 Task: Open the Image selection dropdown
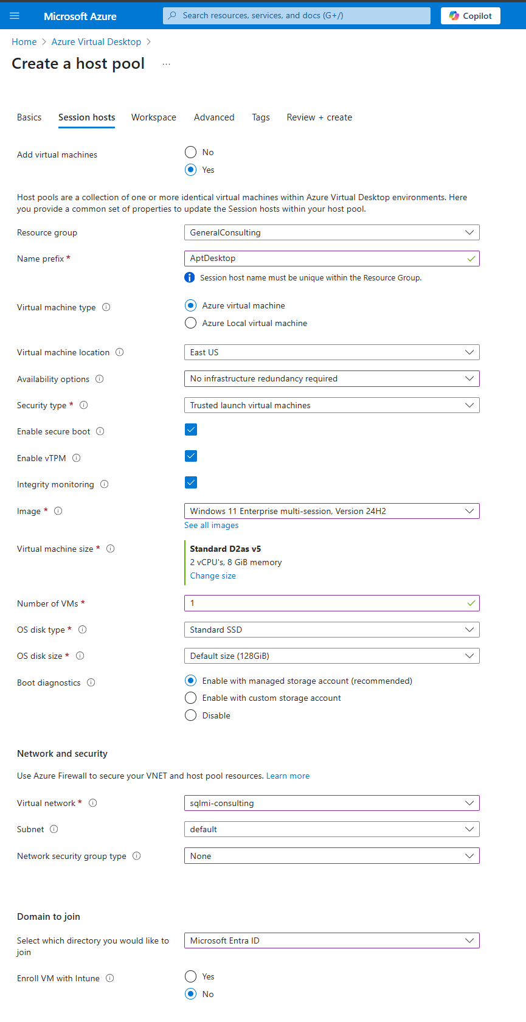click(331, 511)
